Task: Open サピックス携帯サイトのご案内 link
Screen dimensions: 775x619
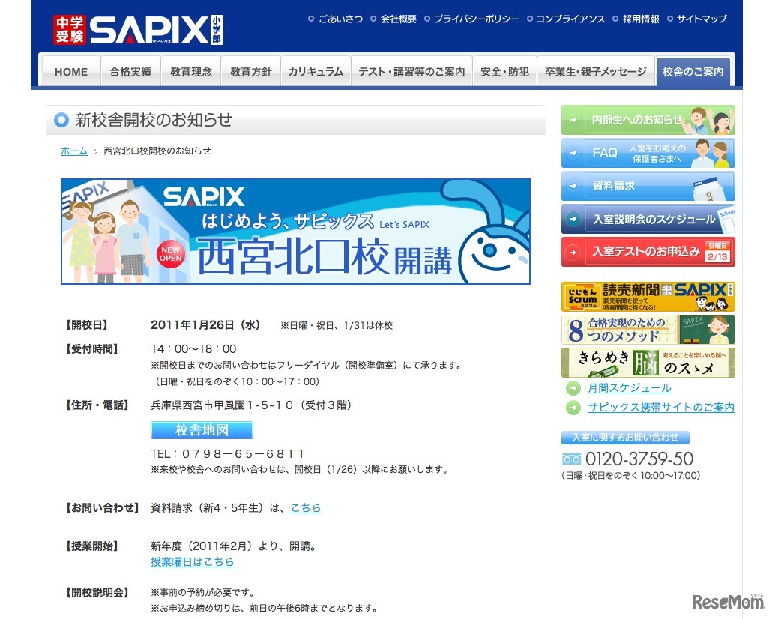Action: [661, 408]
